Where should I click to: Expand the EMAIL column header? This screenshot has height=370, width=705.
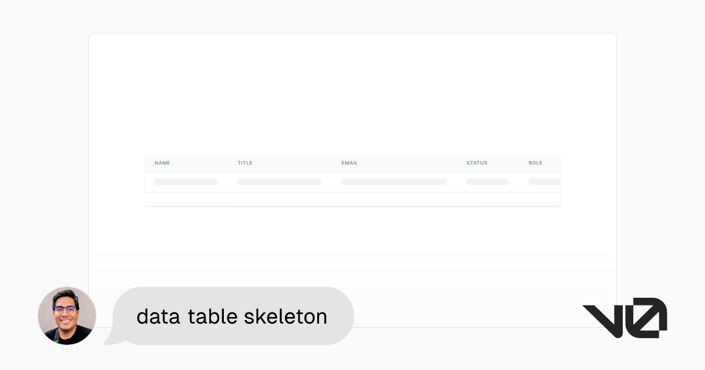coord(350,163)
